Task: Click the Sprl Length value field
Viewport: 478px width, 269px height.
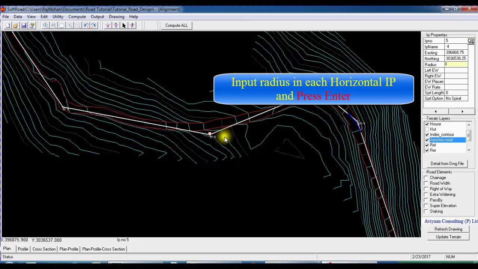Action: tap(456, 93)
